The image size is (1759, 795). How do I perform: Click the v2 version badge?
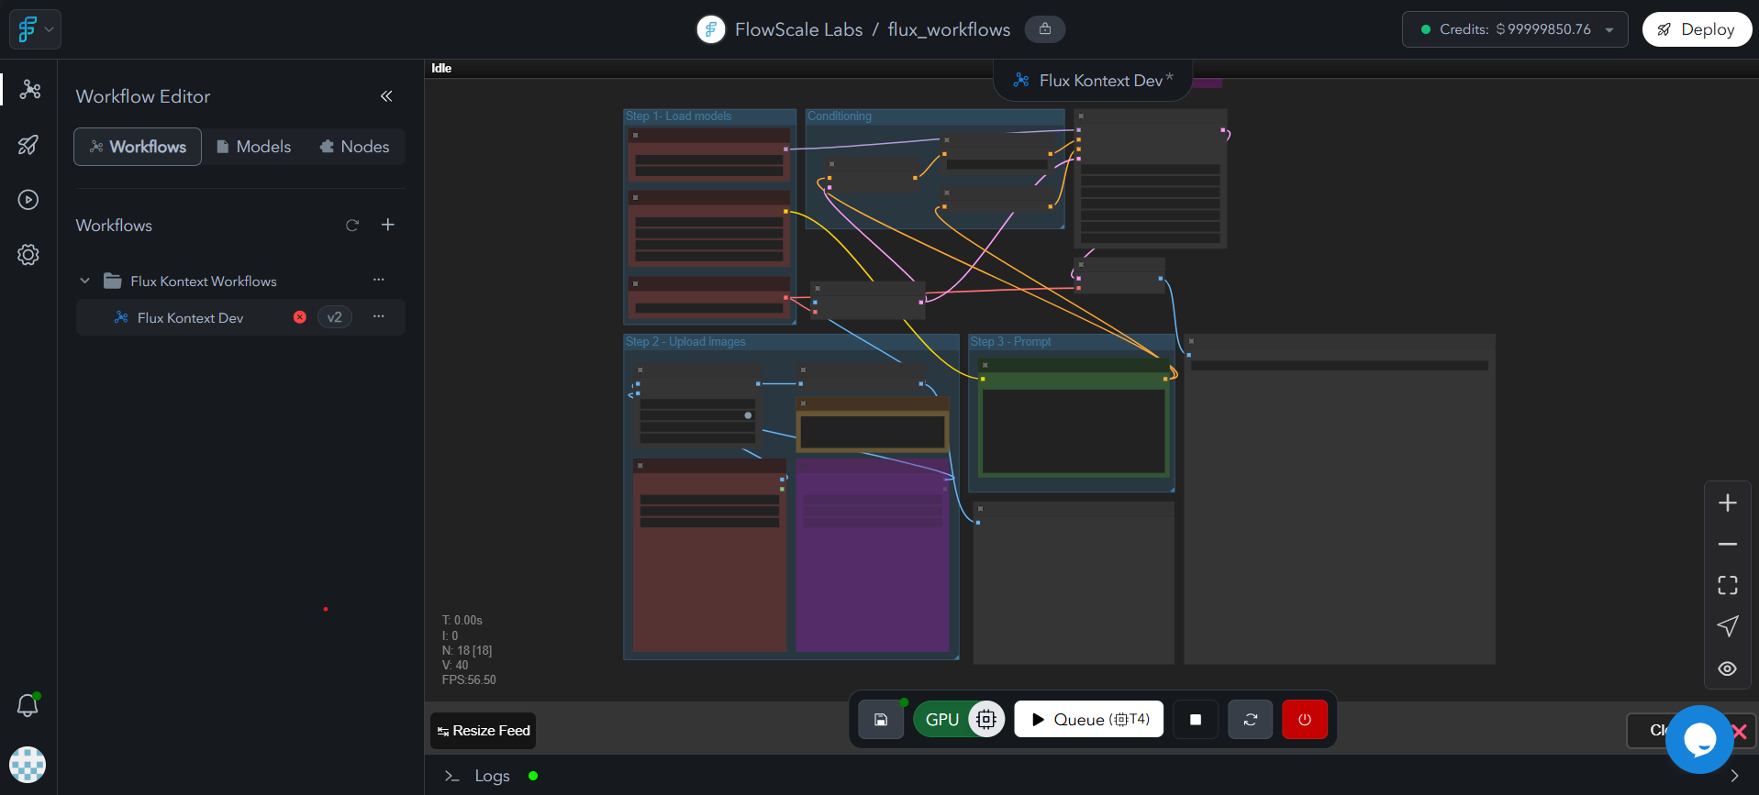[x=334, y=317]
